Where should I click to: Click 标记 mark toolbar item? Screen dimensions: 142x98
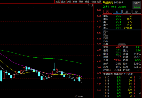pyautogui.click(x=87, y=2)
